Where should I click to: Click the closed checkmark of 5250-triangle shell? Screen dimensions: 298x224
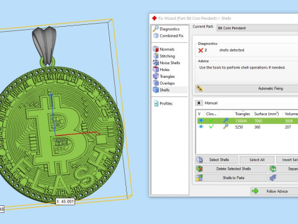coord(211,126)
